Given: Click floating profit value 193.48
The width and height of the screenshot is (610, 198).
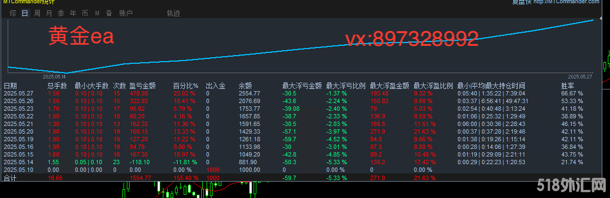Looking at the screenshot, I should coord(379,93).
